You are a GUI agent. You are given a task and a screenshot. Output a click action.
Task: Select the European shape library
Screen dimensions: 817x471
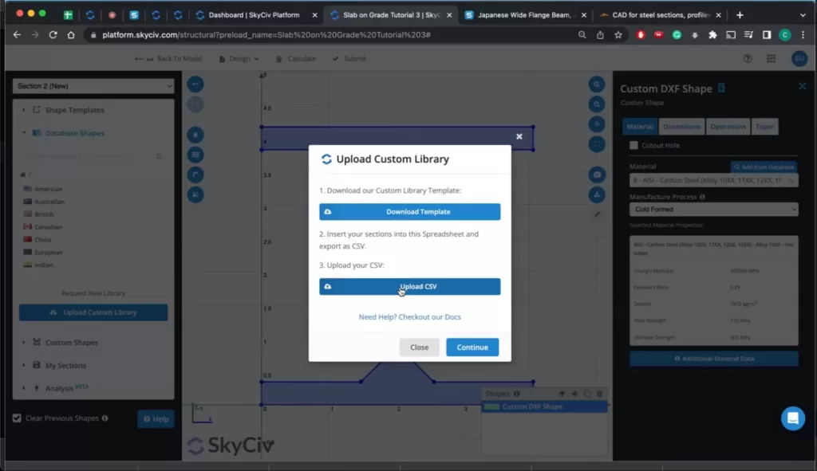(48, 253)
